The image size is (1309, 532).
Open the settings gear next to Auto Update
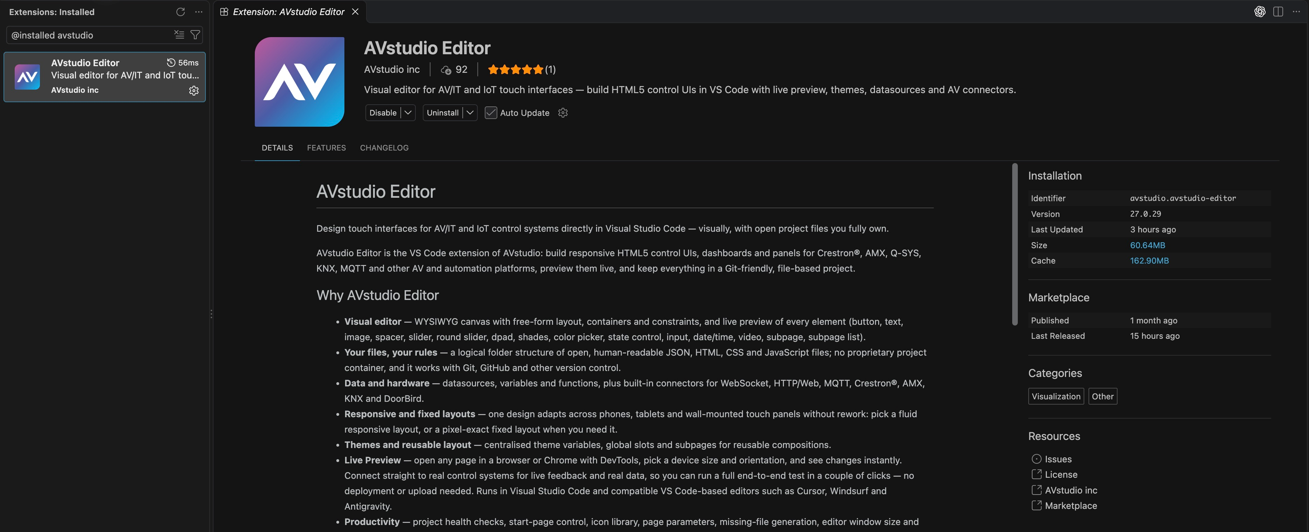coord(562,113)
